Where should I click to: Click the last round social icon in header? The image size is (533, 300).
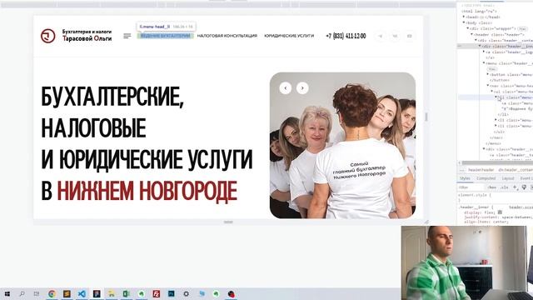[x=410, y=36]
